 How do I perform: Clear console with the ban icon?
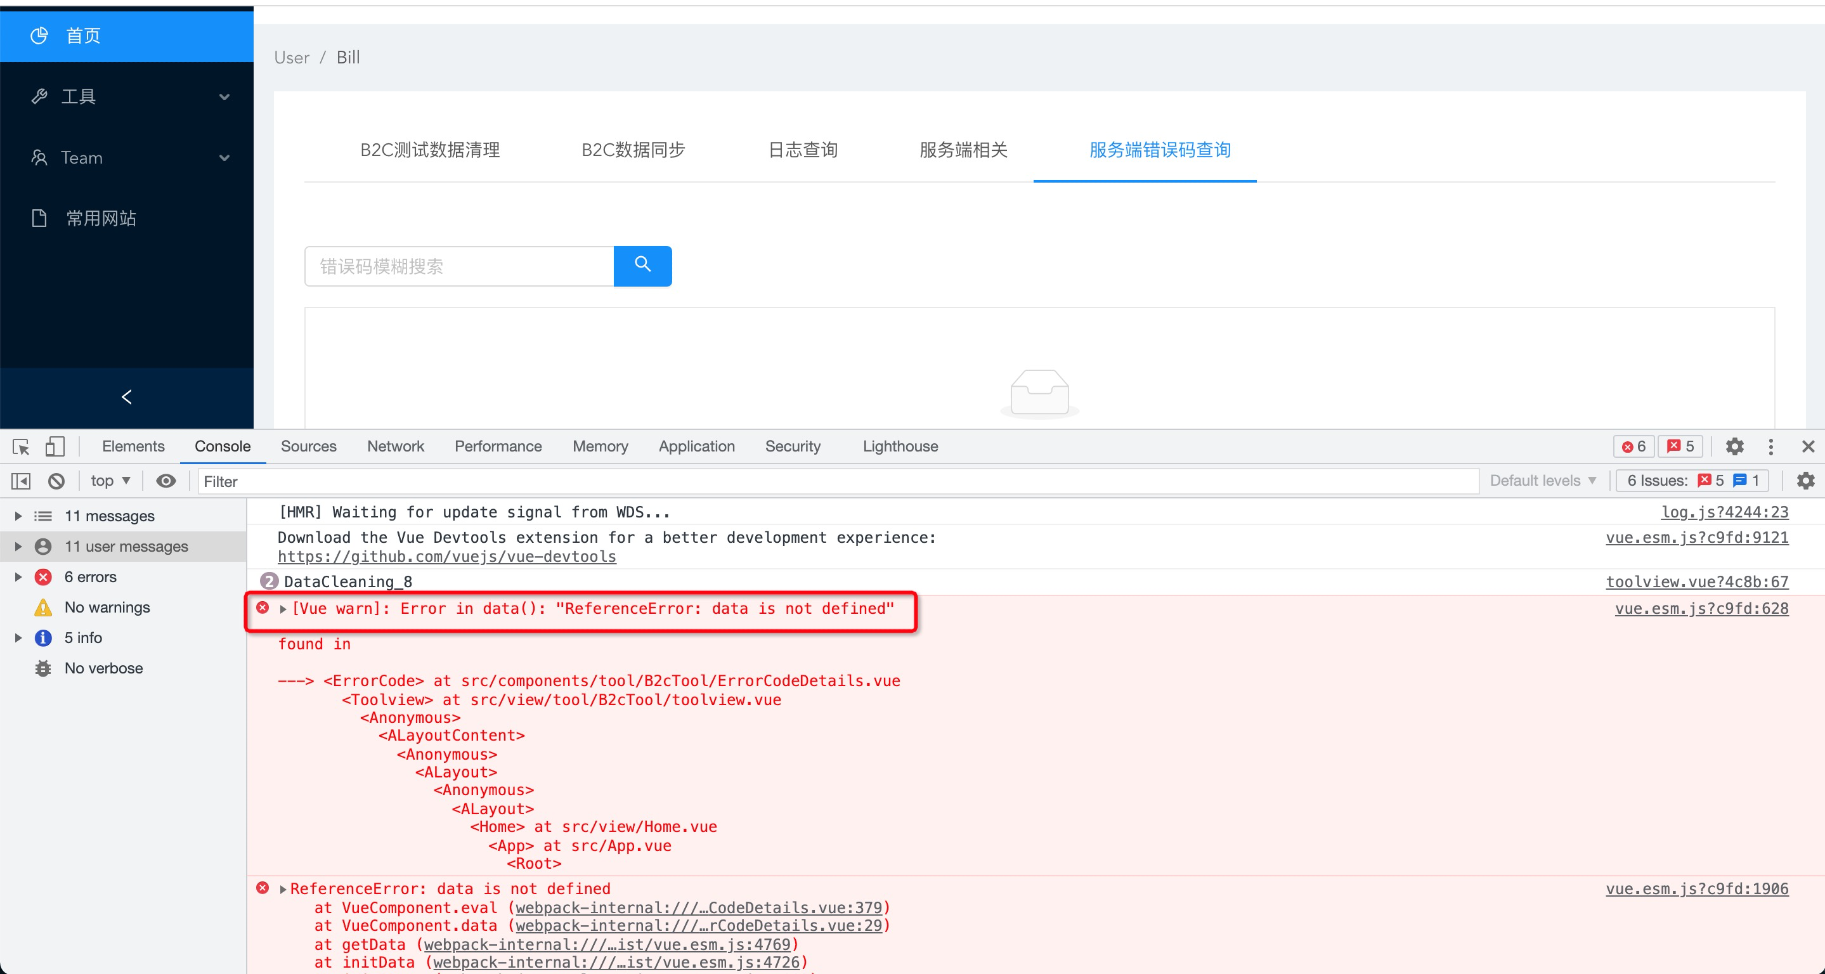(56, 481)
